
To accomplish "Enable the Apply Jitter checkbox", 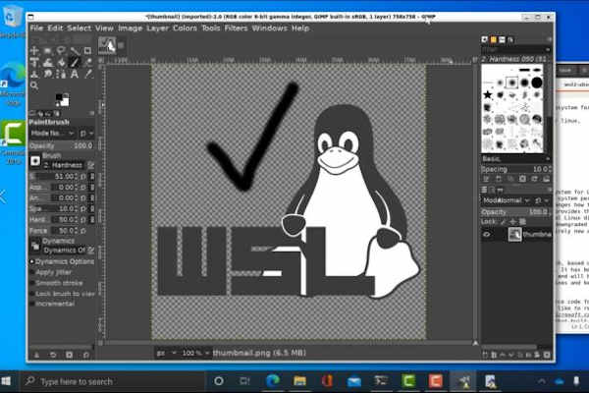I will (x=32, y=272).
